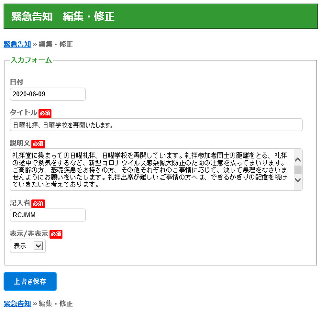Image resolution: width=321 pixels, height=312 pixels.
Task: Click the 説明文 textarea scrollbar thumb
Action: point(298,169)
